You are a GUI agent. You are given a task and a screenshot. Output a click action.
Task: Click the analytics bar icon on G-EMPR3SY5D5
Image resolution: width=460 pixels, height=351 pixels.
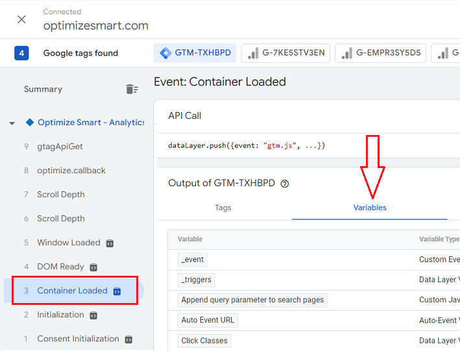pos(346,53)
